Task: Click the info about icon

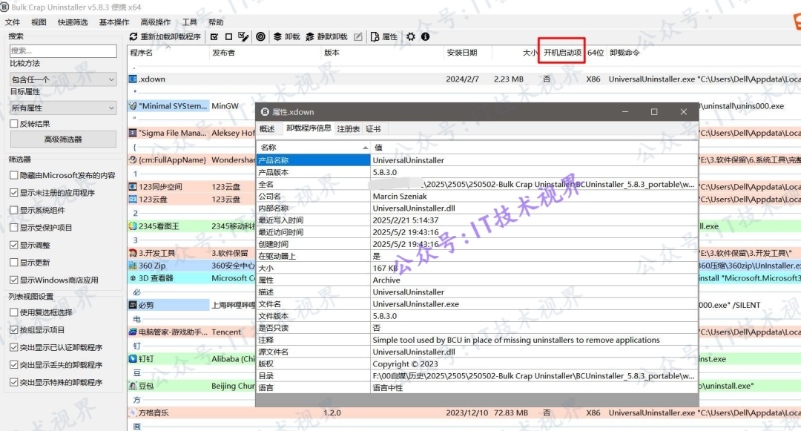Action: point(425,37)
